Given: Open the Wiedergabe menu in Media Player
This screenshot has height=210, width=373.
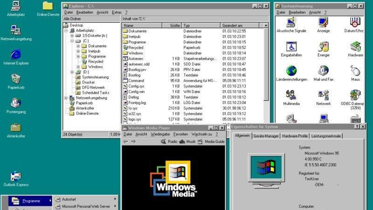Looking at the screenshot, I should click(x=160, y=134).
